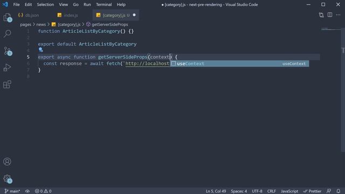
Task: Open the Extensions view
Action: tap(7, 85)
